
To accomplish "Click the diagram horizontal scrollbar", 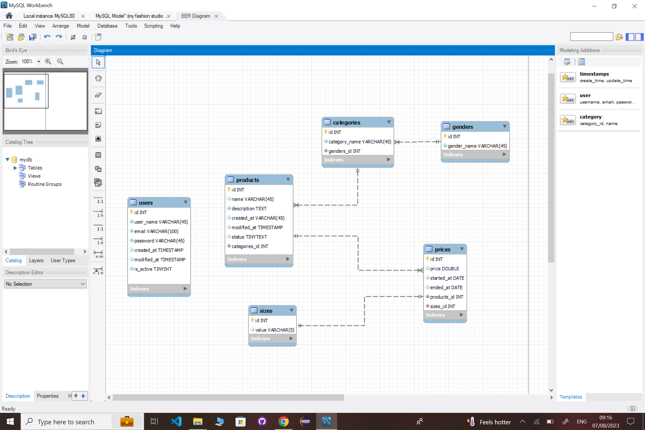I will (x=228, y=397).
